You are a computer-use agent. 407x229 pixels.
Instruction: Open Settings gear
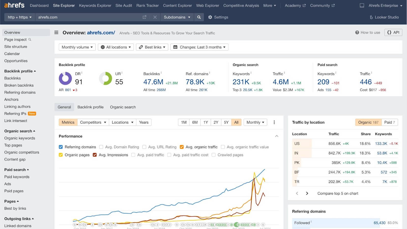tap(210, 17)
